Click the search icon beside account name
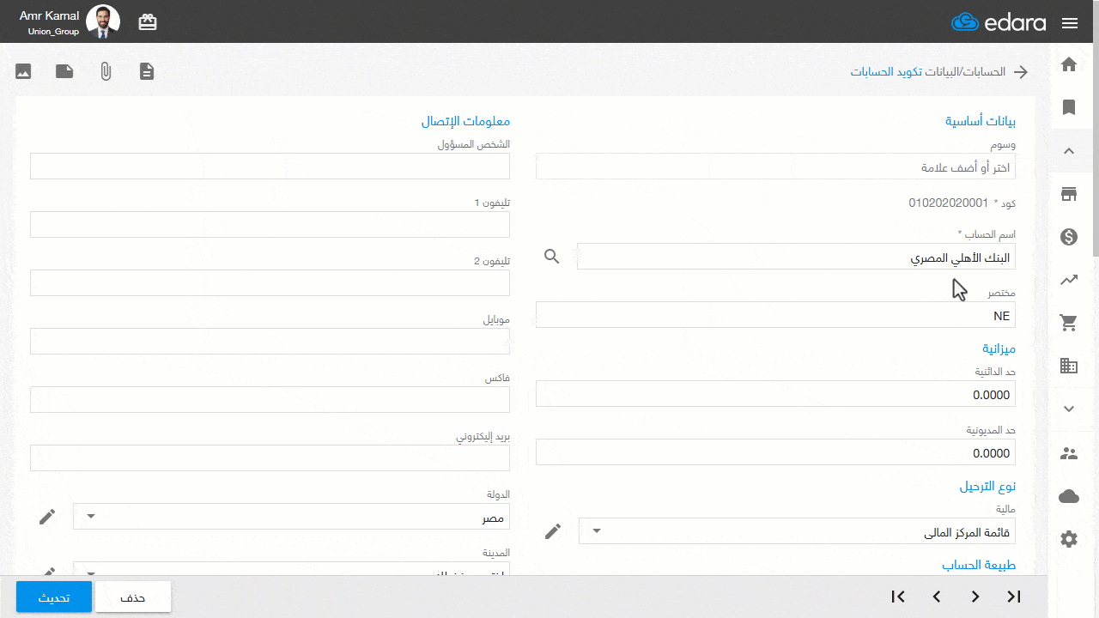The image size is (1099, 618). tap(552, 256)
